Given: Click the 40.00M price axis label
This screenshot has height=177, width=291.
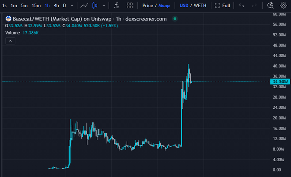Looking at the screenshot, I should [279, 66].
